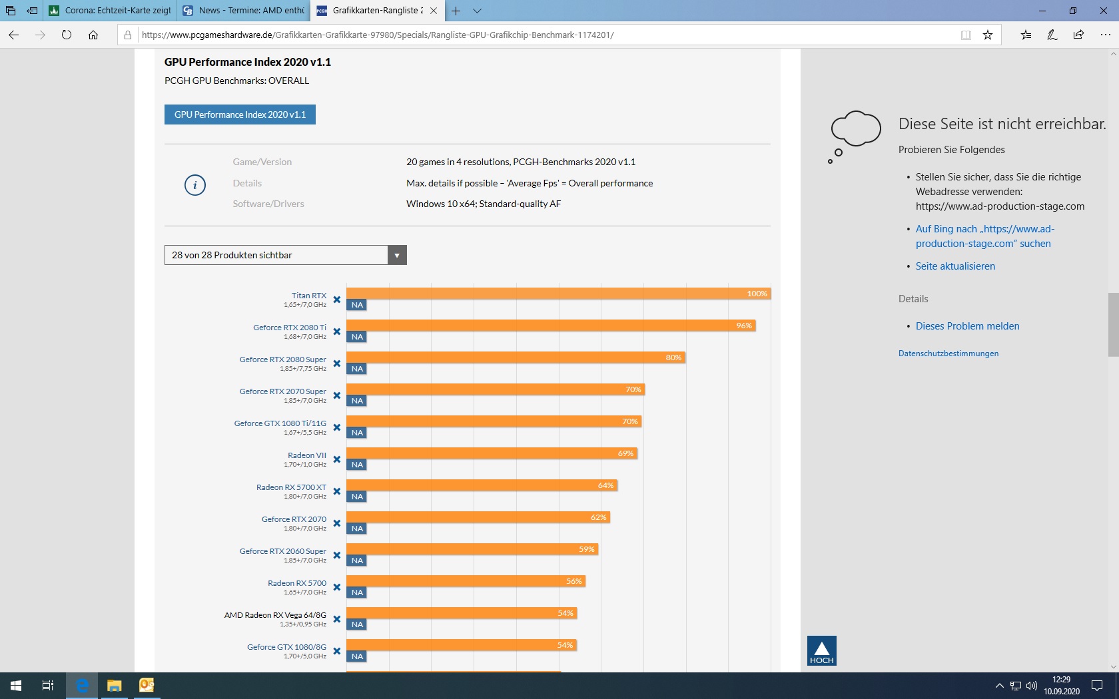Open the Geforce RTX 2080 Ti link
Viewport: 1119px width, 699px height.
[290, 328]
